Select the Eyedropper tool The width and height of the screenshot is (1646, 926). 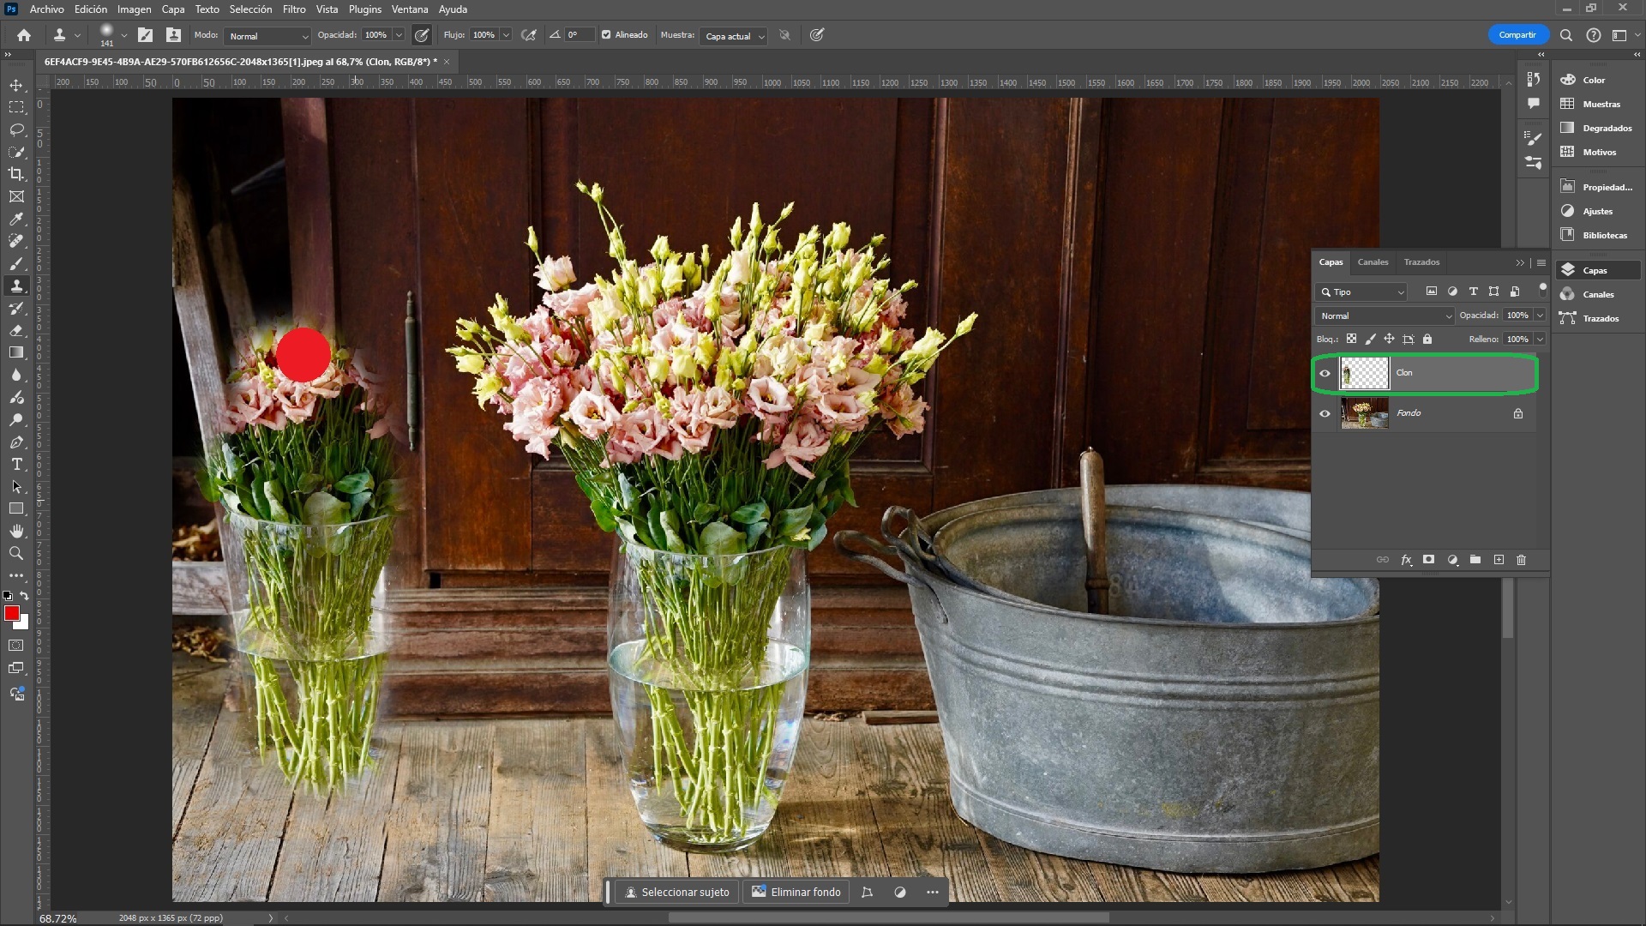tap(16, 219)
